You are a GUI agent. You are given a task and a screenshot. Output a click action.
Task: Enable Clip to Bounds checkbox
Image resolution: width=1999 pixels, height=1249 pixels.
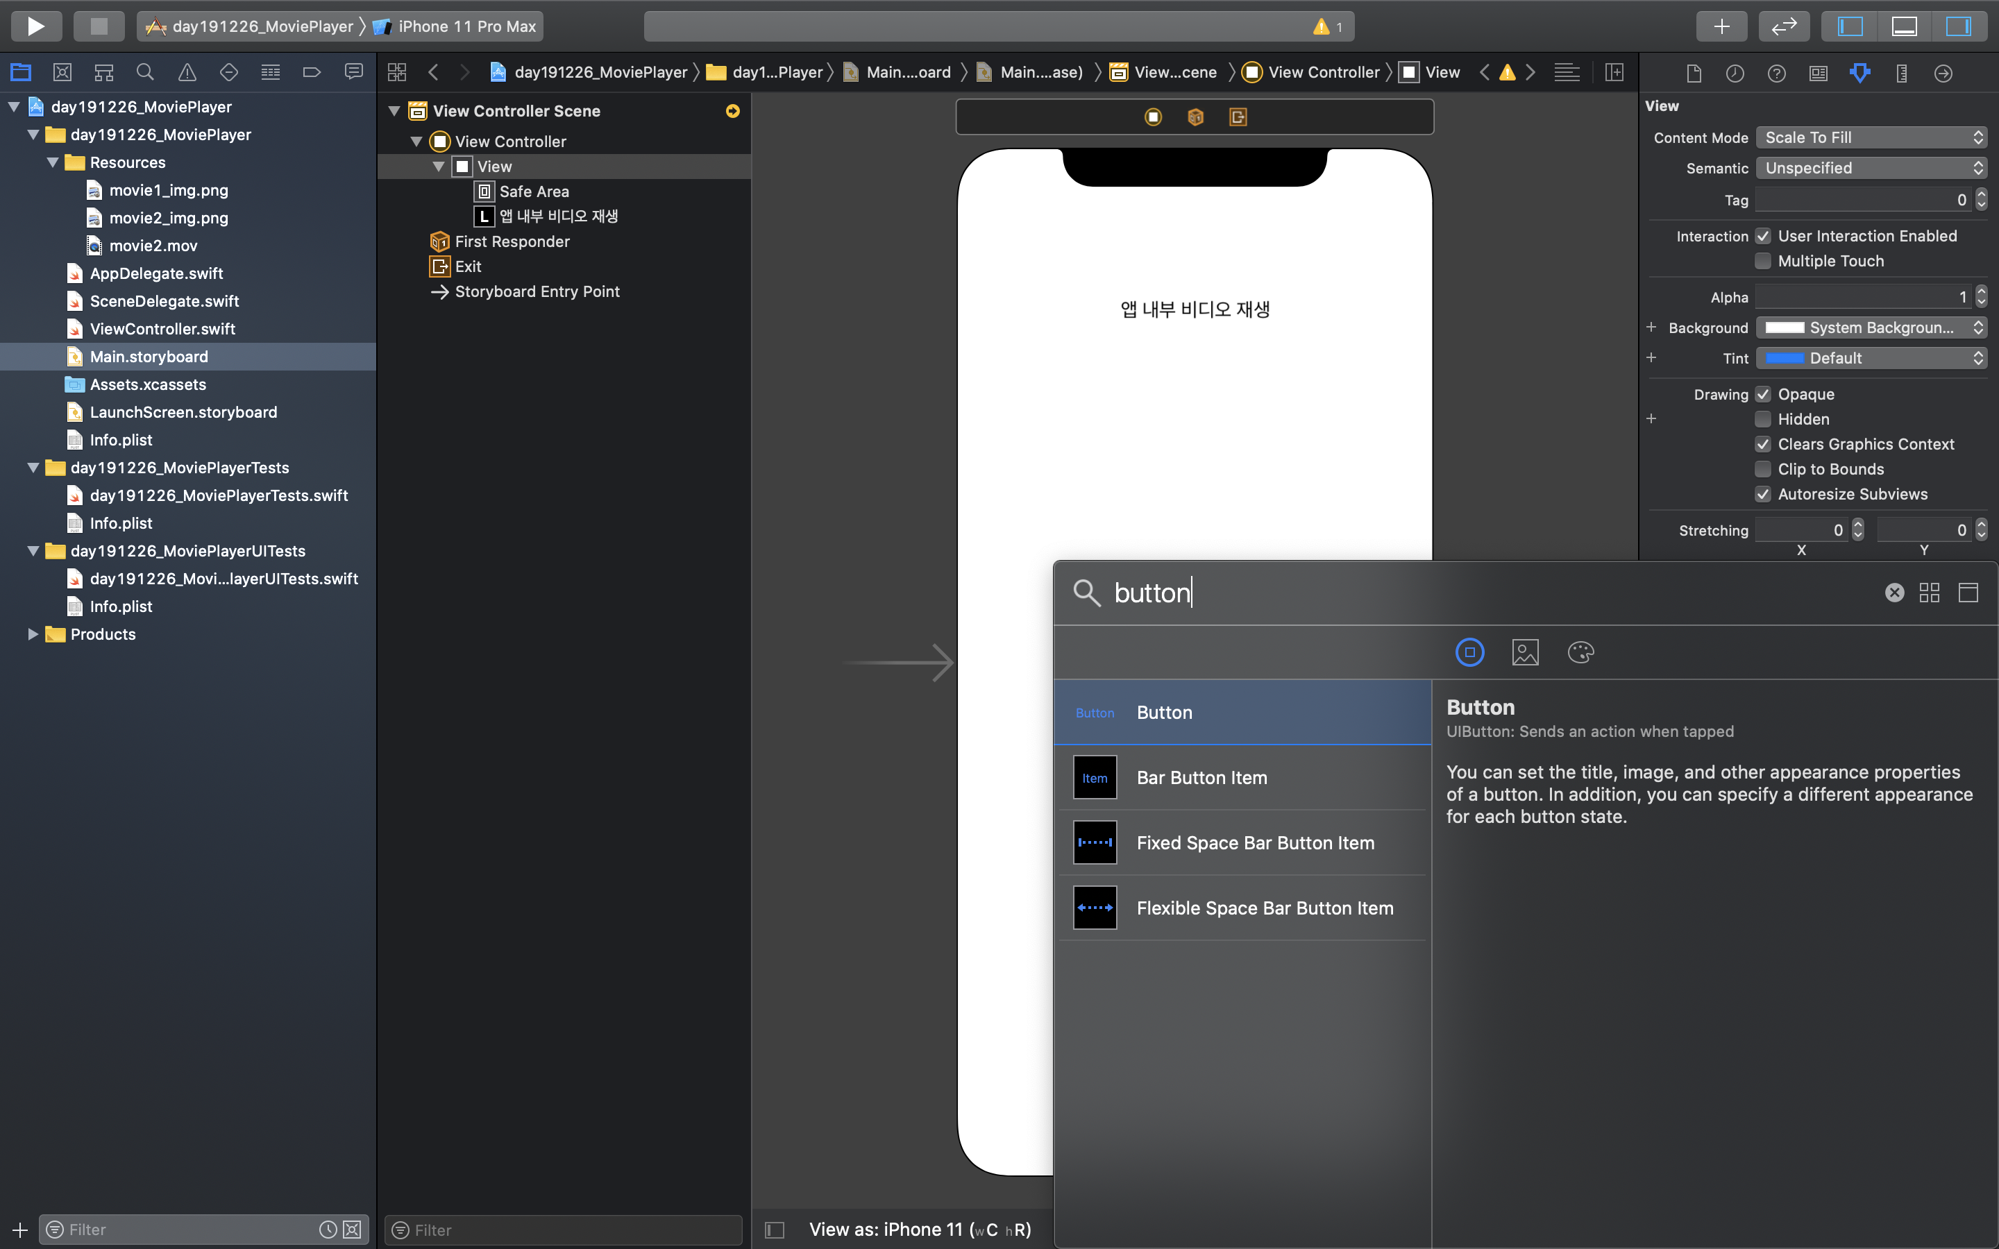[1763, 469]
